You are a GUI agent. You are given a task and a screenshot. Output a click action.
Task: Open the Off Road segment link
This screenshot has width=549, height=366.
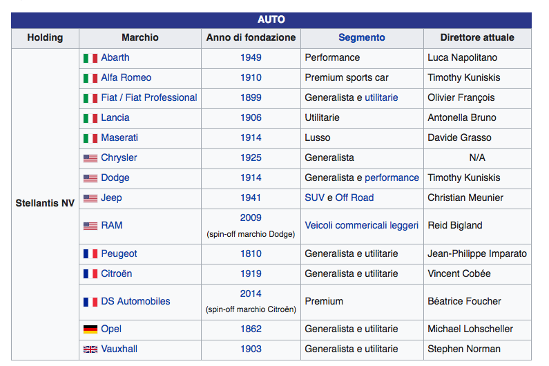click(354, 198)
